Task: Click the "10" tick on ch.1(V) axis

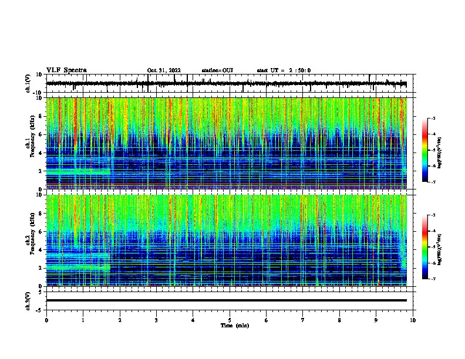Action: (39, 74)
